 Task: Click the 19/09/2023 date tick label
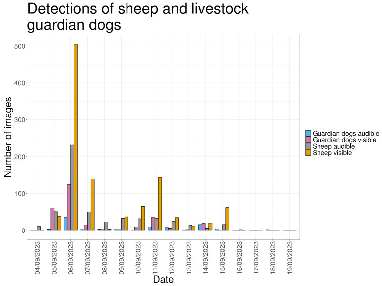point(290,258)
